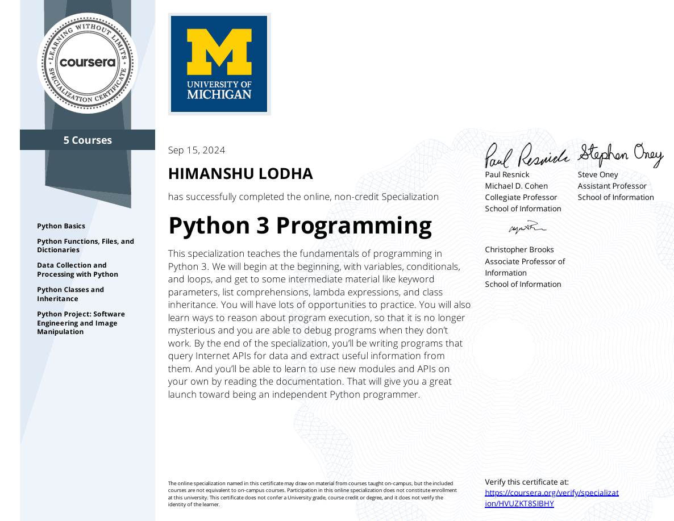The width and height of the screenshot is (674, 521).
Task: Select the University of Michigan logo
Action: tap(219, 64)
